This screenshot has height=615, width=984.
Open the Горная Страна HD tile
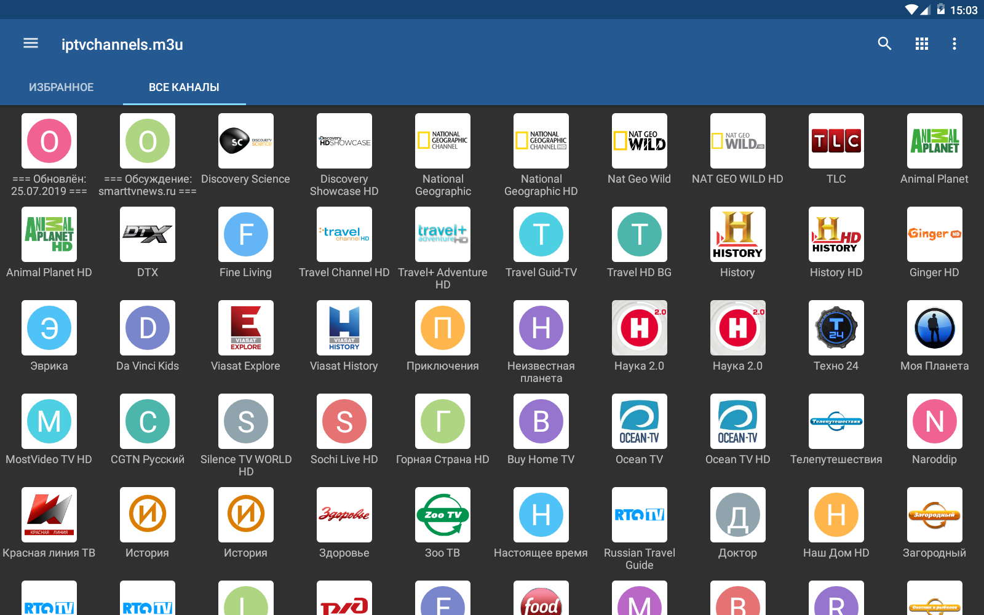click(x=443, y=421)
